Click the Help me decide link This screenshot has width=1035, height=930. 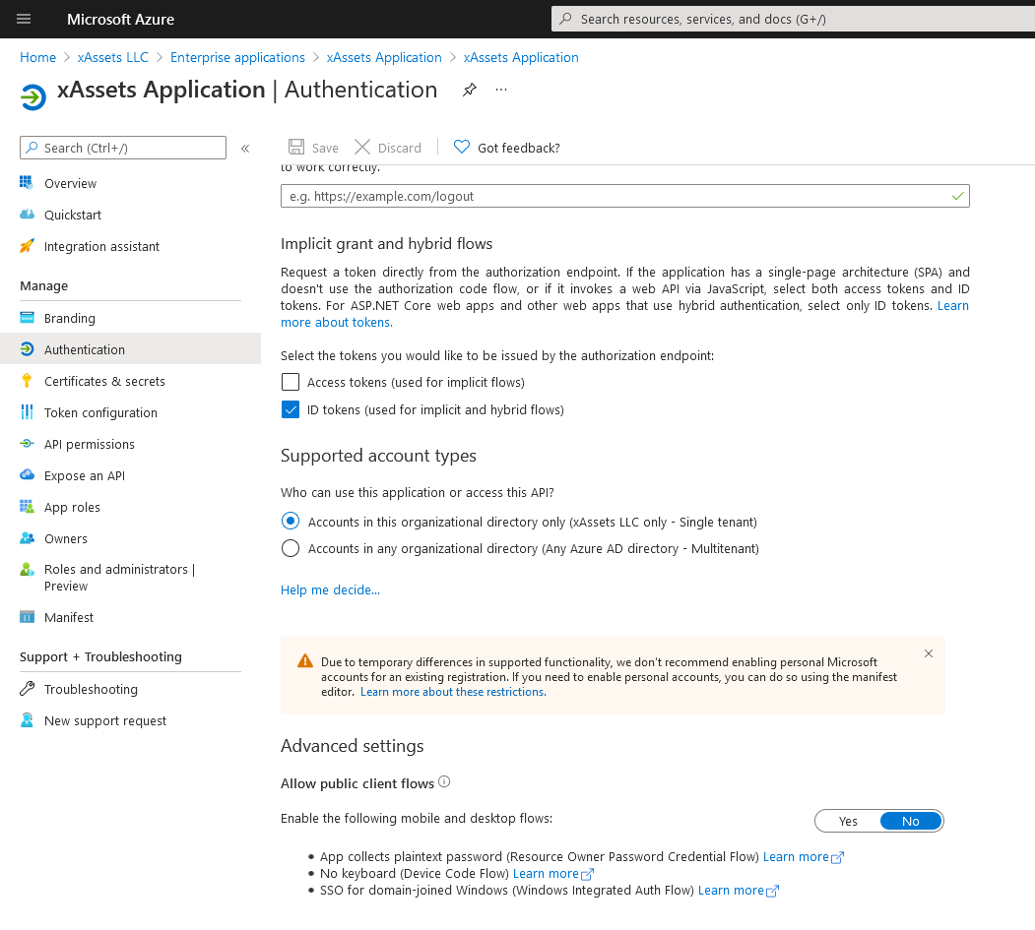[x=330, y=589]
